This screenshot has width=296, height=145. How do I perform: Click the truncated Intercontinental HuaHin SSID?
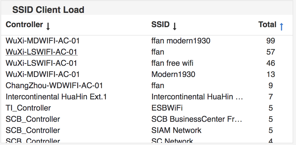[197, 97]
